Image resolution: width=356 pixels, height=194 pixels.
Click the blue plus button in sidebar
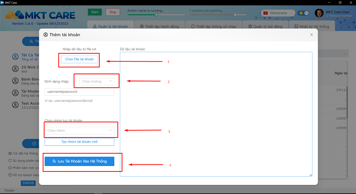31,144
